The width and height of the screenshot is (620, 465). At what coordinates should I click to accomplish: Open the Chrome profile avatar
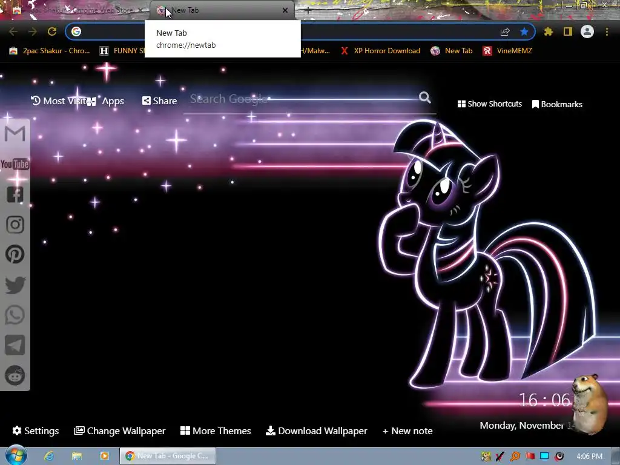[587, 31]
